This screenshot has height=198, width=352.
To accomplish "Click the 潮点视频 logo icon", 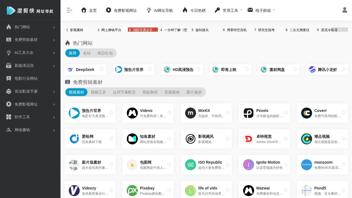I will pos(307,139).
